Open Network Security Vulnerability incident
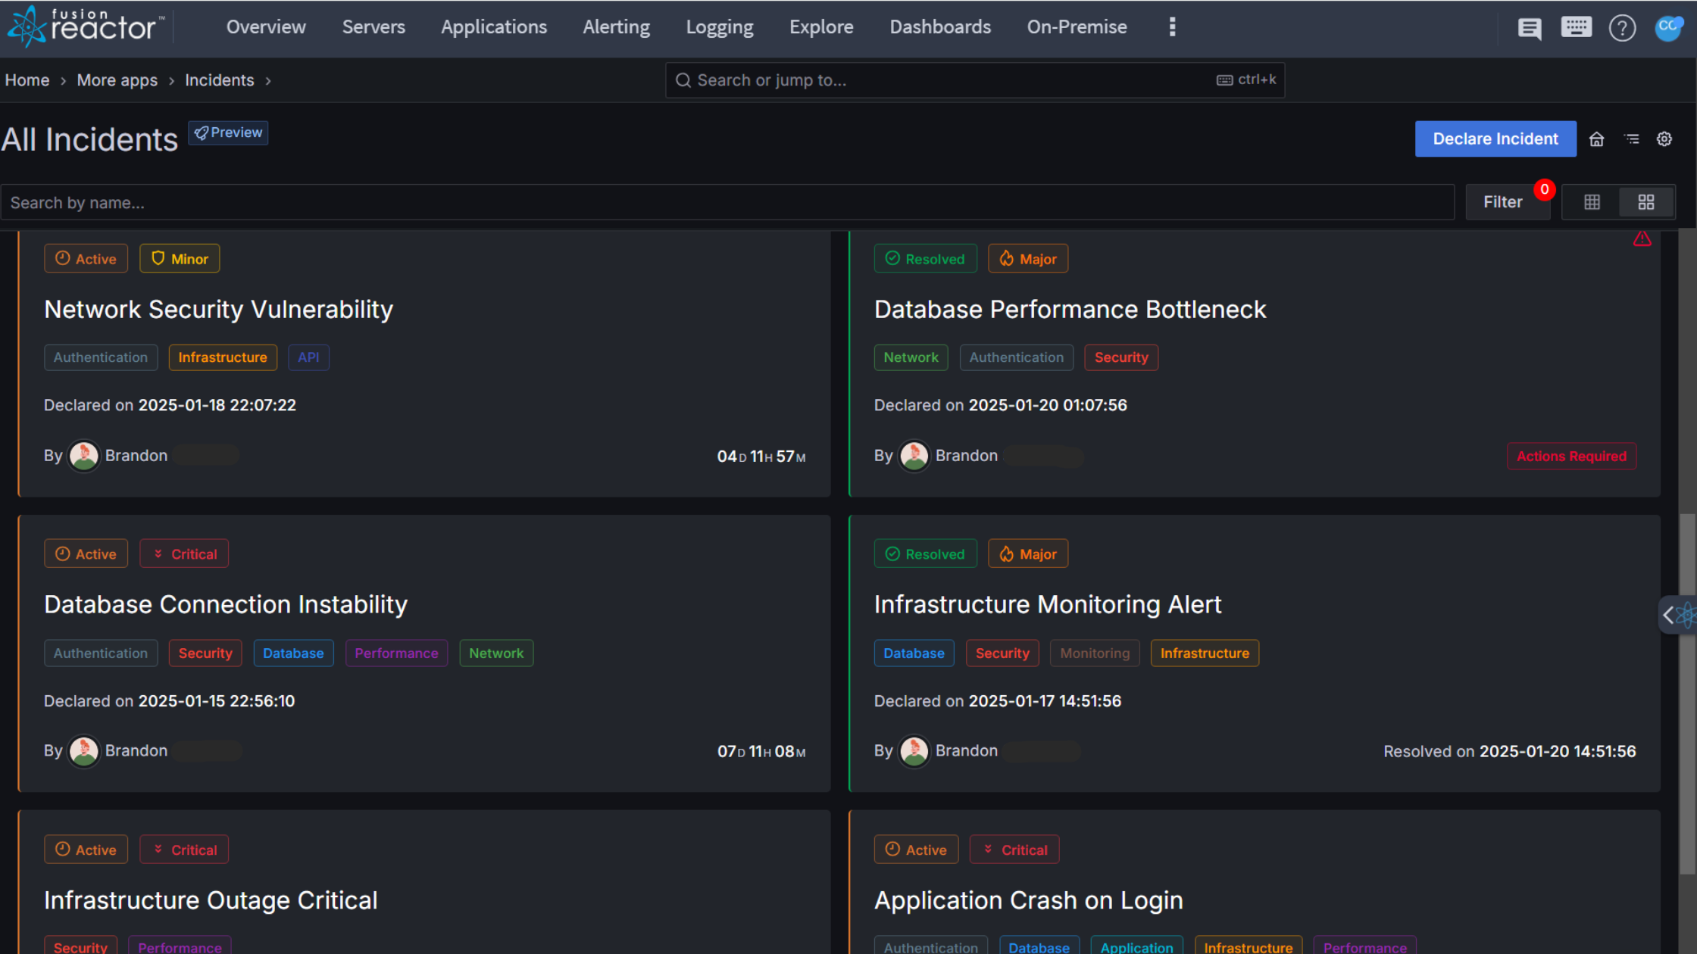Image resolution: width=1697 pixels, height=954 pixels. tap(218, 309)
